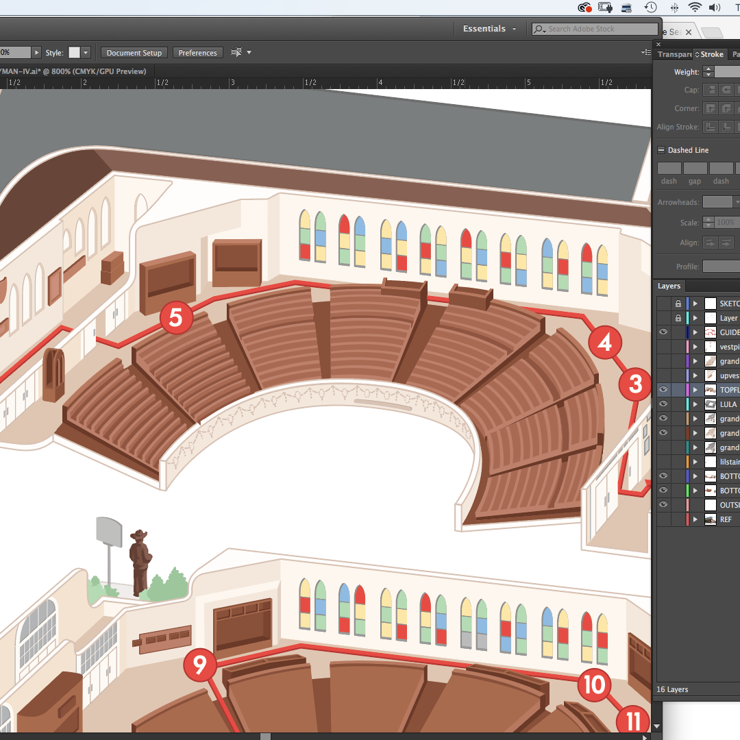Click the Document Setup button
This screenshot has width=740, height=740.
[x=134, y=53]
